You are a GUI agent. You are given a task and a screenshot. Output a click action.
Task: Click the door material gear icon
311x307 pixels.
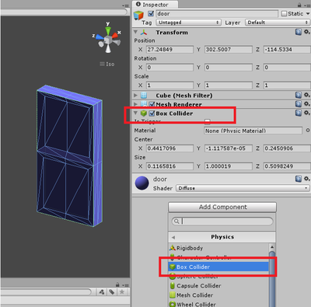(307, 179)
